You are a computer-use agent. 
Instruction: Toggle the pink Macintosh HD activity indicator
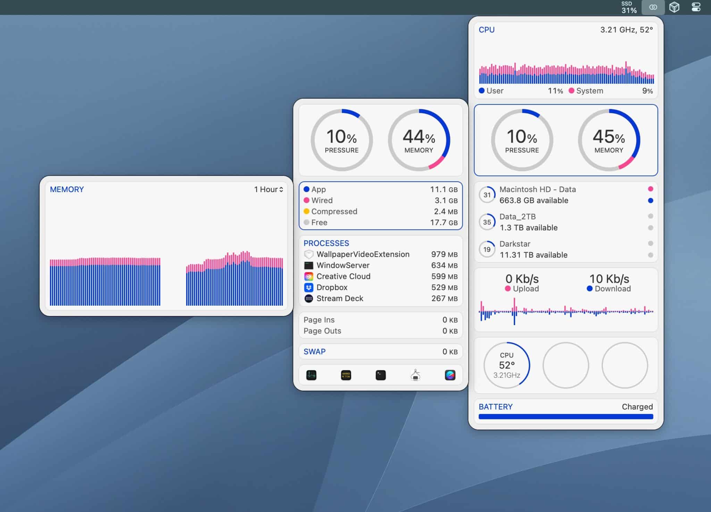pyautogui.click(x=651, y=189)
